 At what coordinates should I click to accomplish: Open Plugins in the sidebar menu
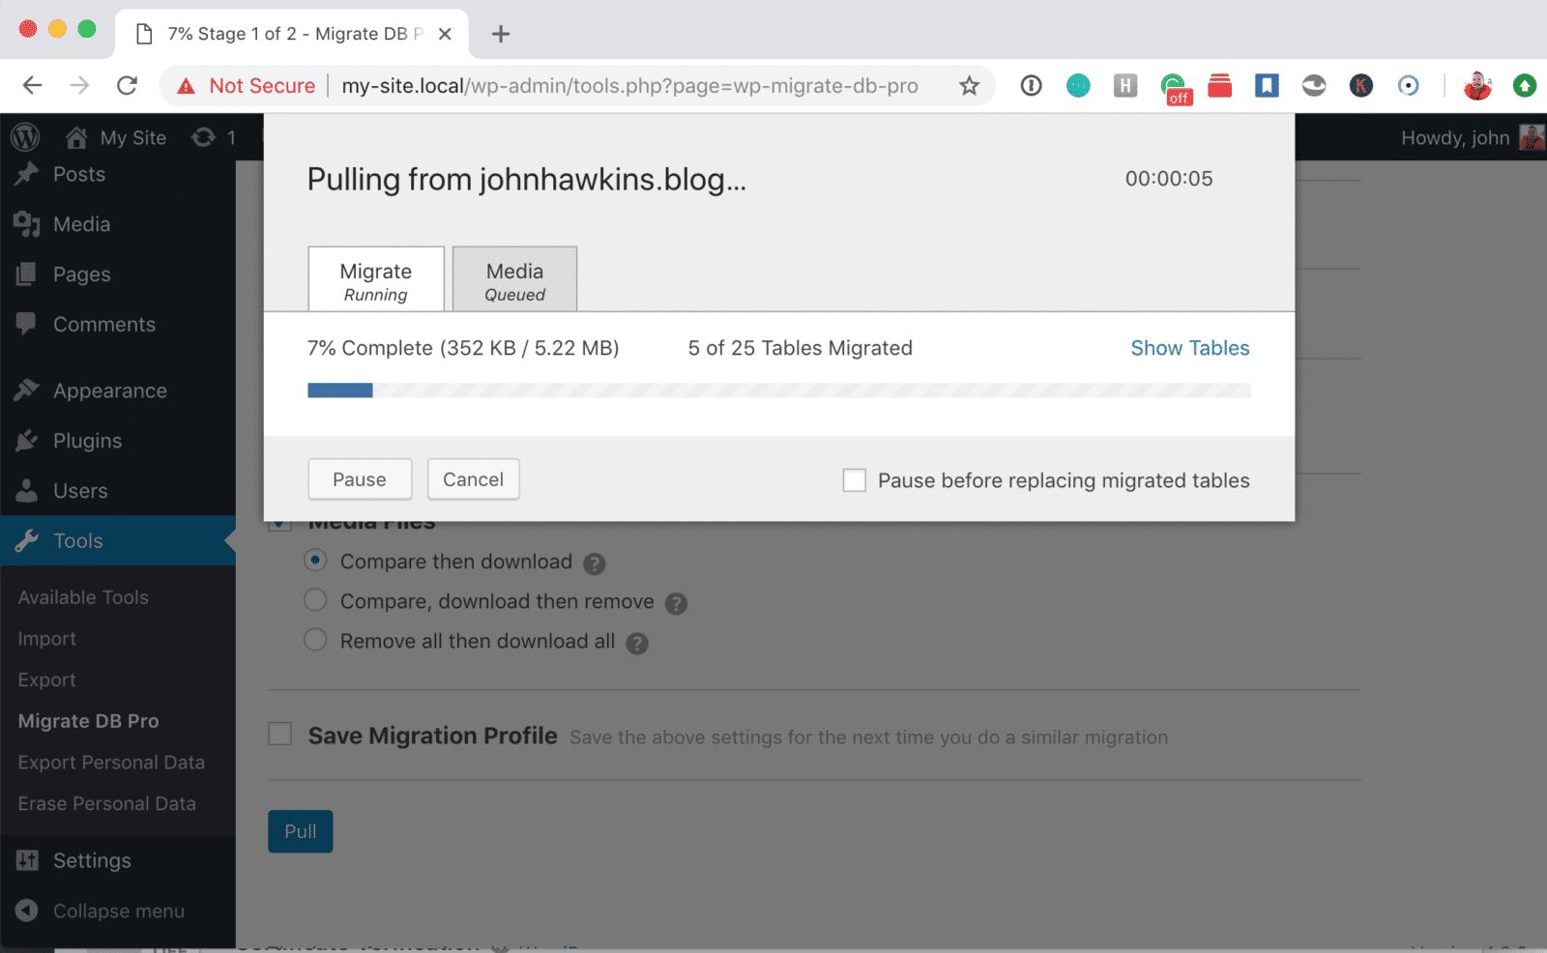[x=87, y=441]
